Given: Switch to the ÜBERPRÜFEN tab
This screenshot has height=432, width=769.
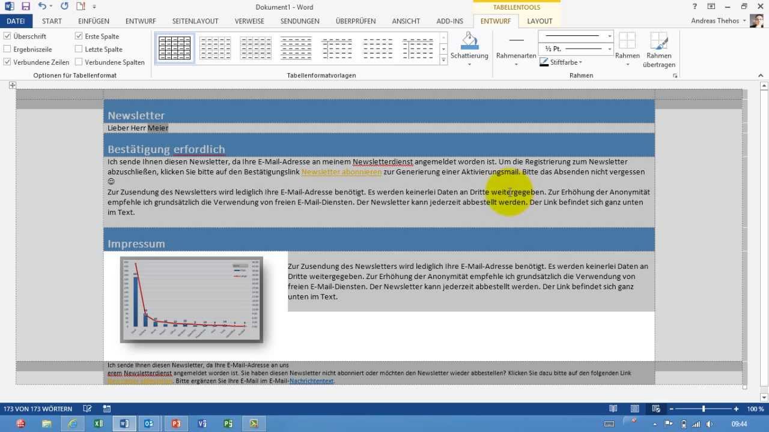Looking at the screenshot, I should click(356, 21).
